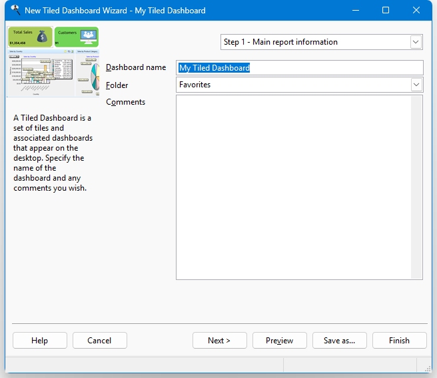Click inside the Comments text area
Viewport: 437px width, 378px height.
293,187
